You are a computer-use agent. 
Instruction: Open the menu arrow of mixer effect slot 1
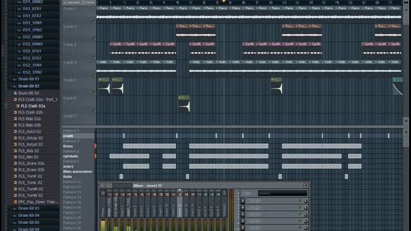[243, 201]
